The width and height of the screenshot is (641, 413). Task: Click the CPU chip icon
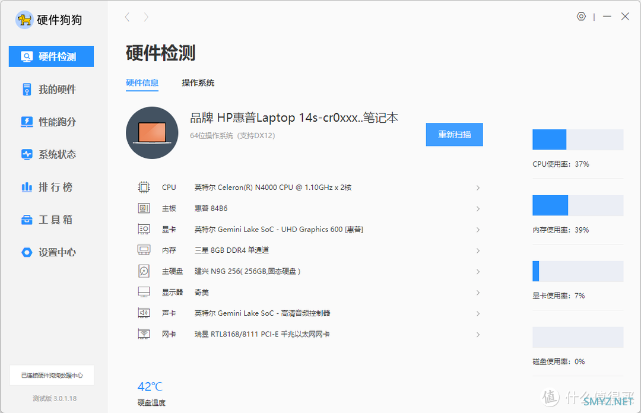tap(144, 188)
